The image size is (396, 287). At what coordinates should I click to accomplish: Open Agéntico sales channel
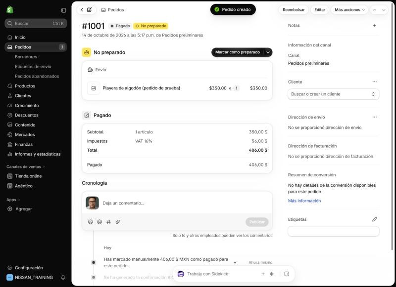pyautogui.click(x=36, y=186)
